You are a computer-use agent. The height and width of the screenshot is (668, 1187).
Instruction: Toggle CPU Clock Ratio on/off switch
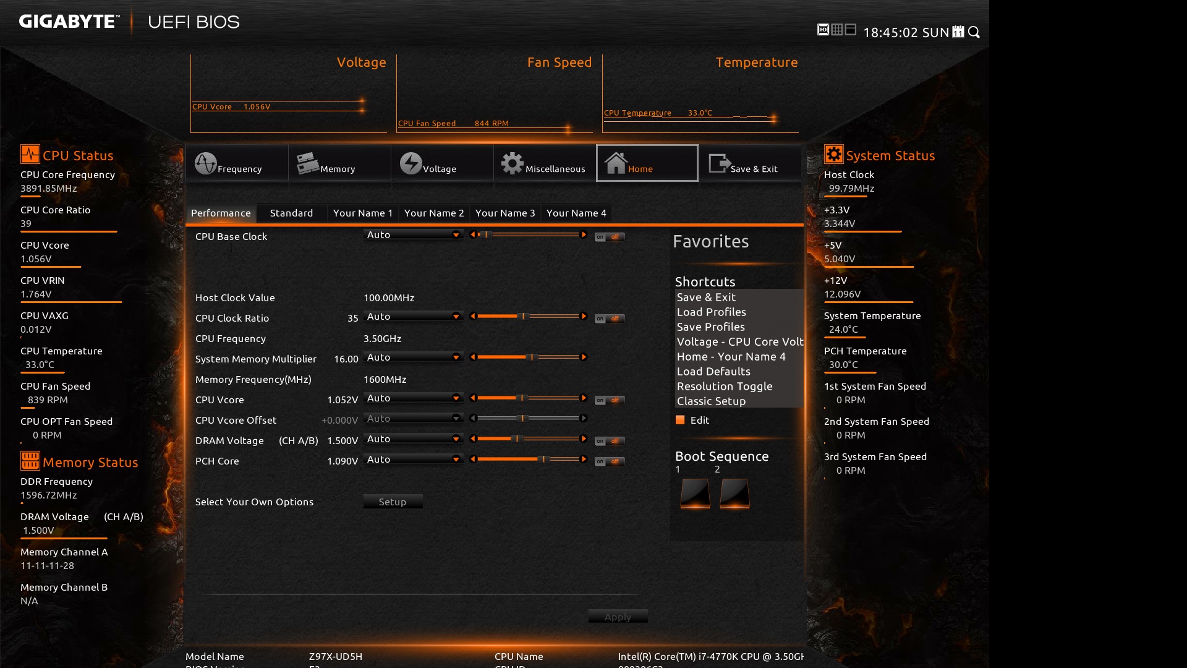pos(609,319)
